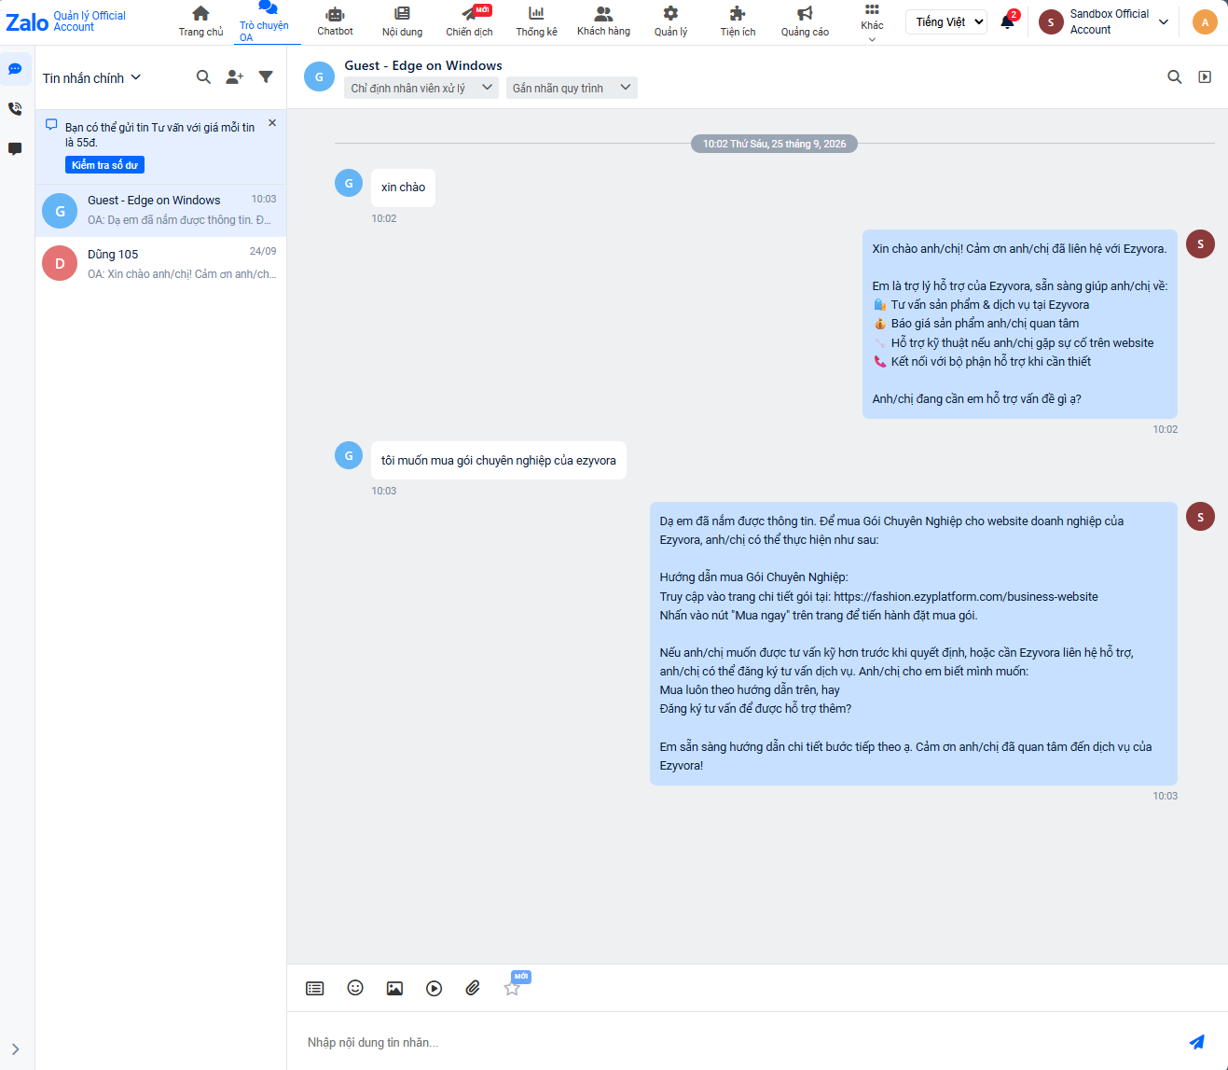Image resolution: width=1228 pixels, height=1070 pixels.
Task: Click the OA avatar beside the welcome reply
Action: coord(1200,244)
